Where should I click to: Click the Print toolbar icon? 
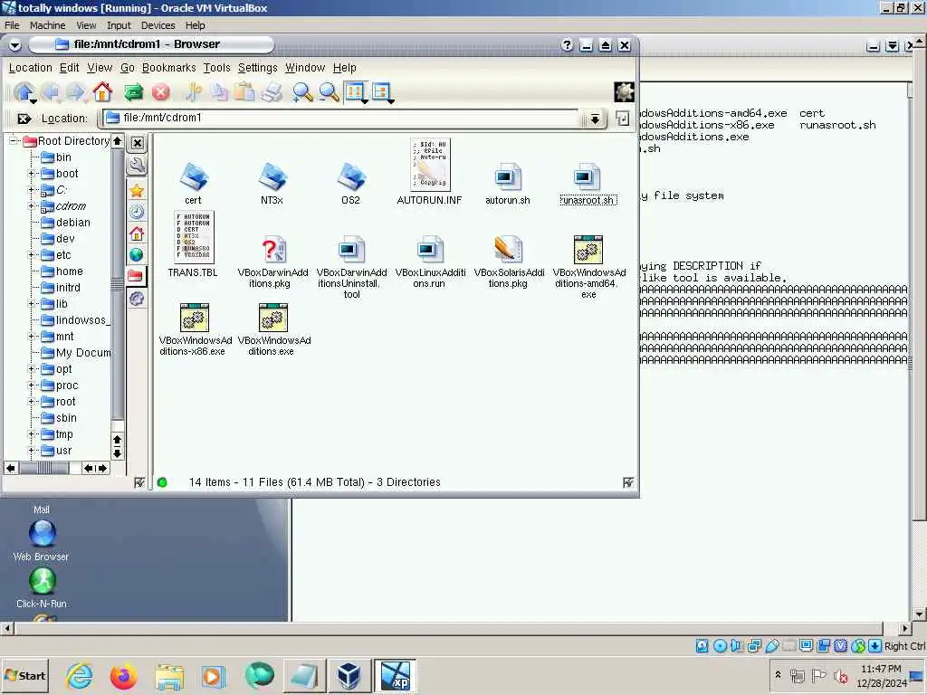pyautogui.click(x=272, y=92)
